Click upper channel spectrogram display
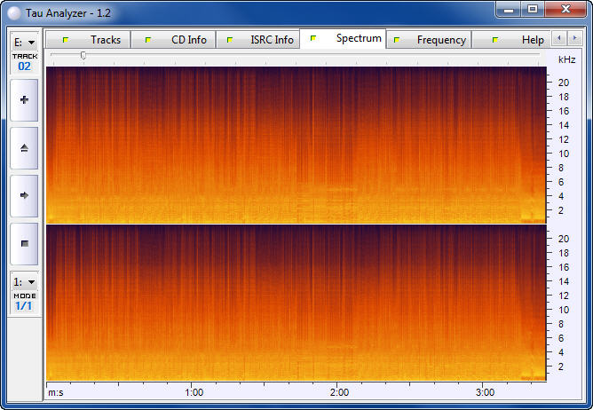593x410 pixels. 295,144
